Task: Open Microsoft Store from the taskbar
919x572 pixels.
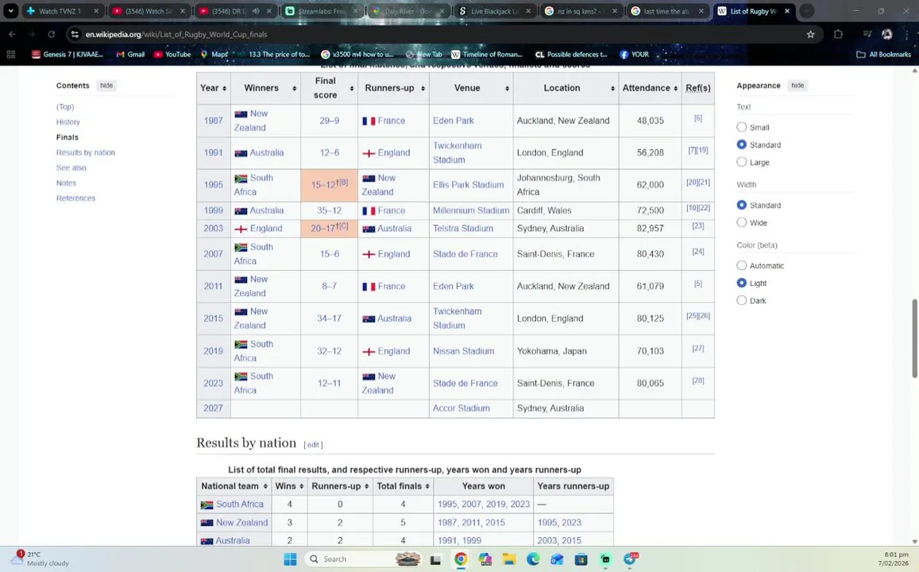Action: [581, 559]
